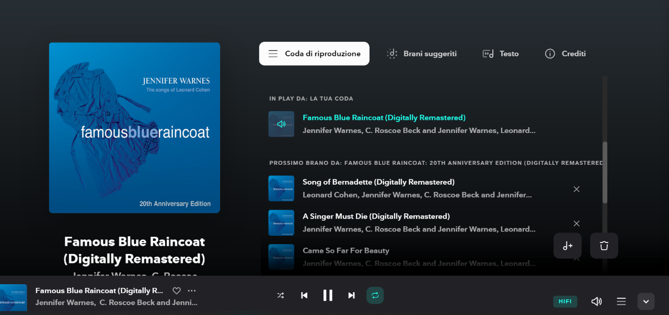The height and width of the screenshot is (315, 669).
Task: Click the HIFI quality badge
Action: click(x=565, y=301)
